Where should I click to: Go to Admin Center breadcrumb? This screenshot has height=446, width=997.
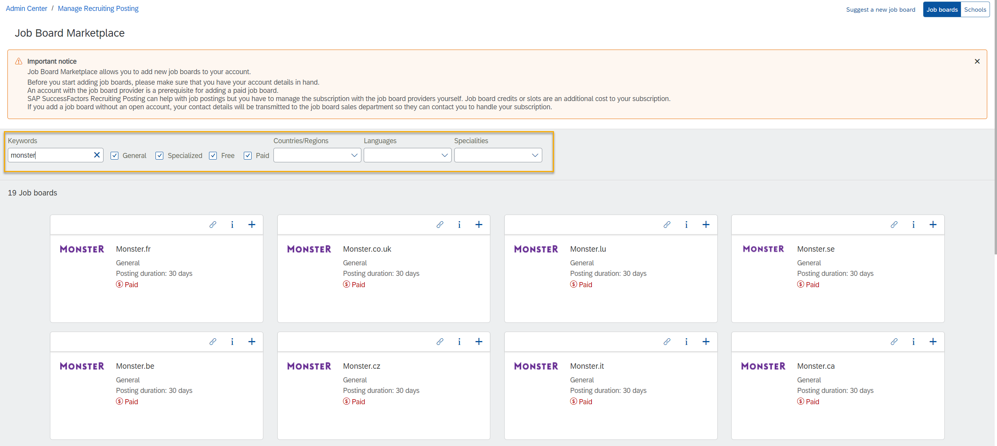pos(27,8)
